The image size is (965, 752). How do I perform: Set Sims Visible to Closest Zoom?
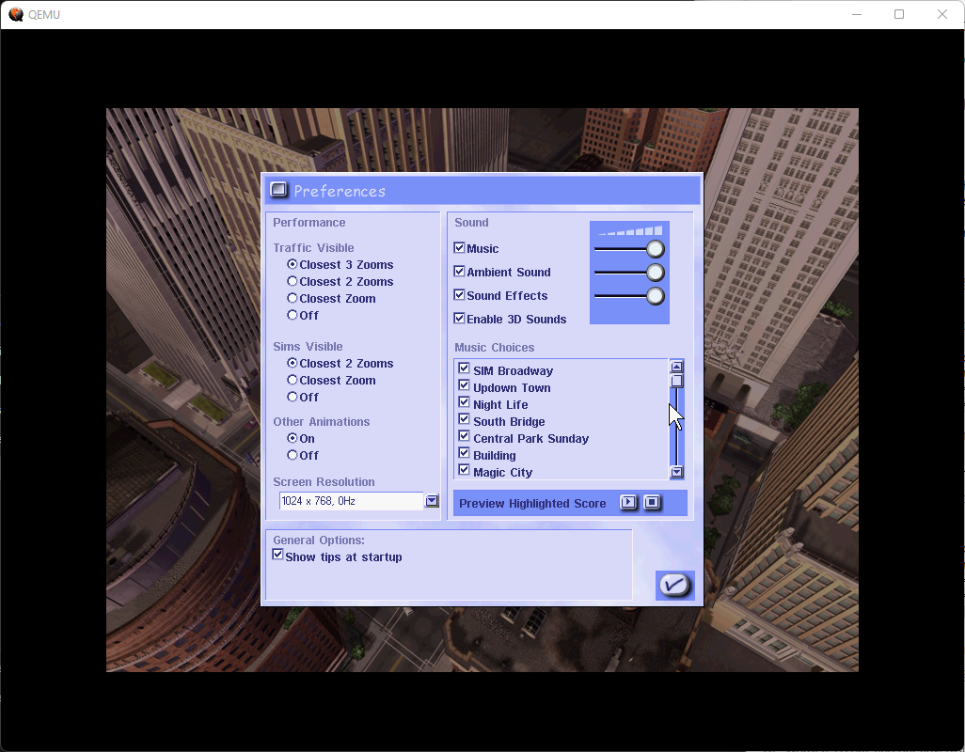(293, 380)
